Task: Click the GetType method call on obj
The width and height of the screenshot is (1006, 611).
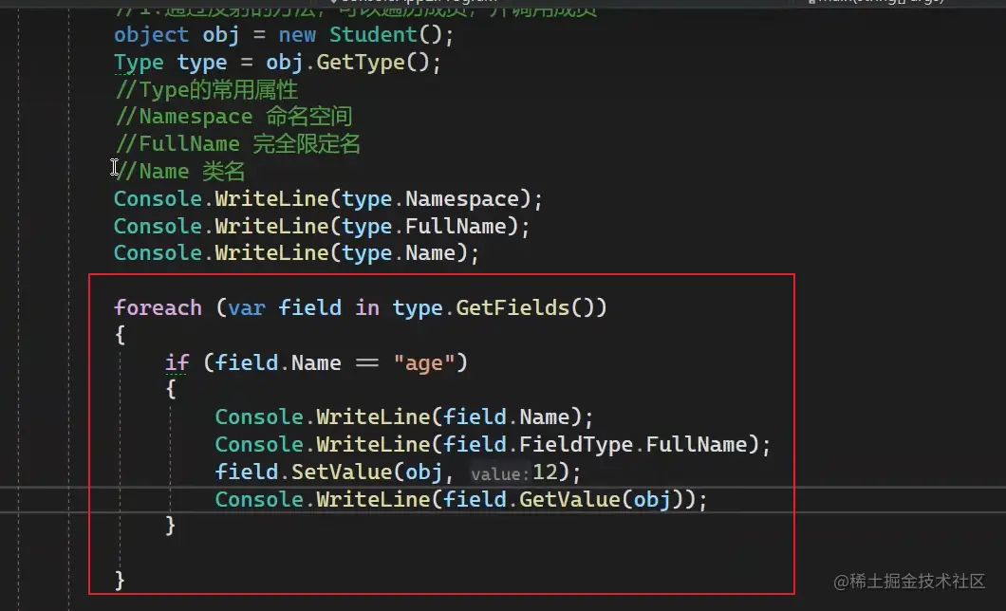Action: click(360, 63)
